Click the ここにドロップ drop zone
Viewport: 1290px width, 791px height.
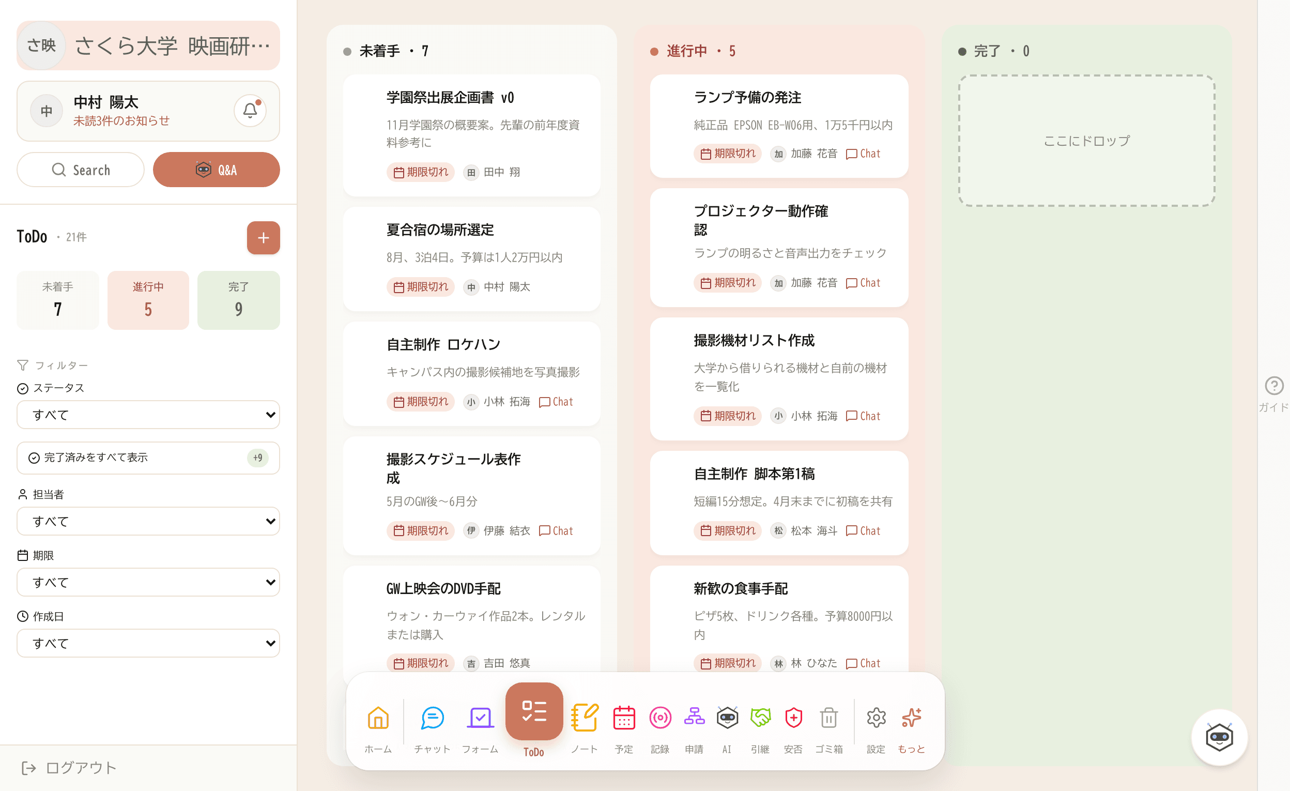1087,141
